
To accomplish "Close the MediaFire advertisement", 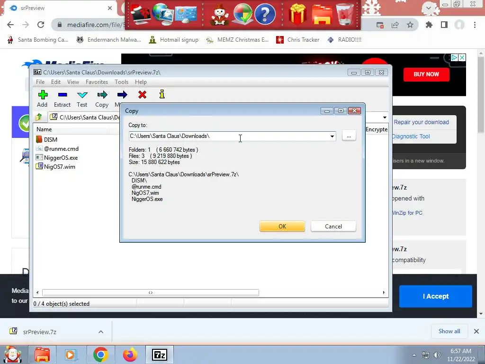I will point(462,57).
